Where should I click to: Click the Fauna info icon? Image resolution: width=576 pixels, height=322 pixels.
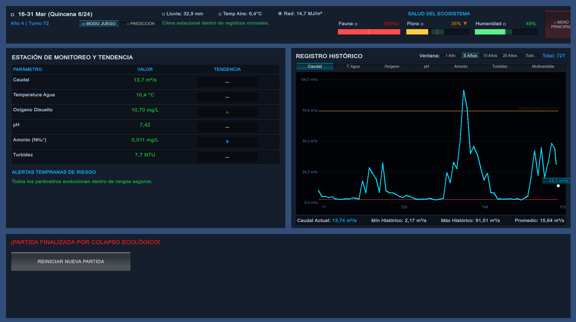coord(356,24)
